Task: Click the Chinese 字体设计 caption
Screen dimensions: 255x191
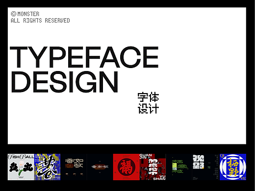Action: click(x=148, y=103)
